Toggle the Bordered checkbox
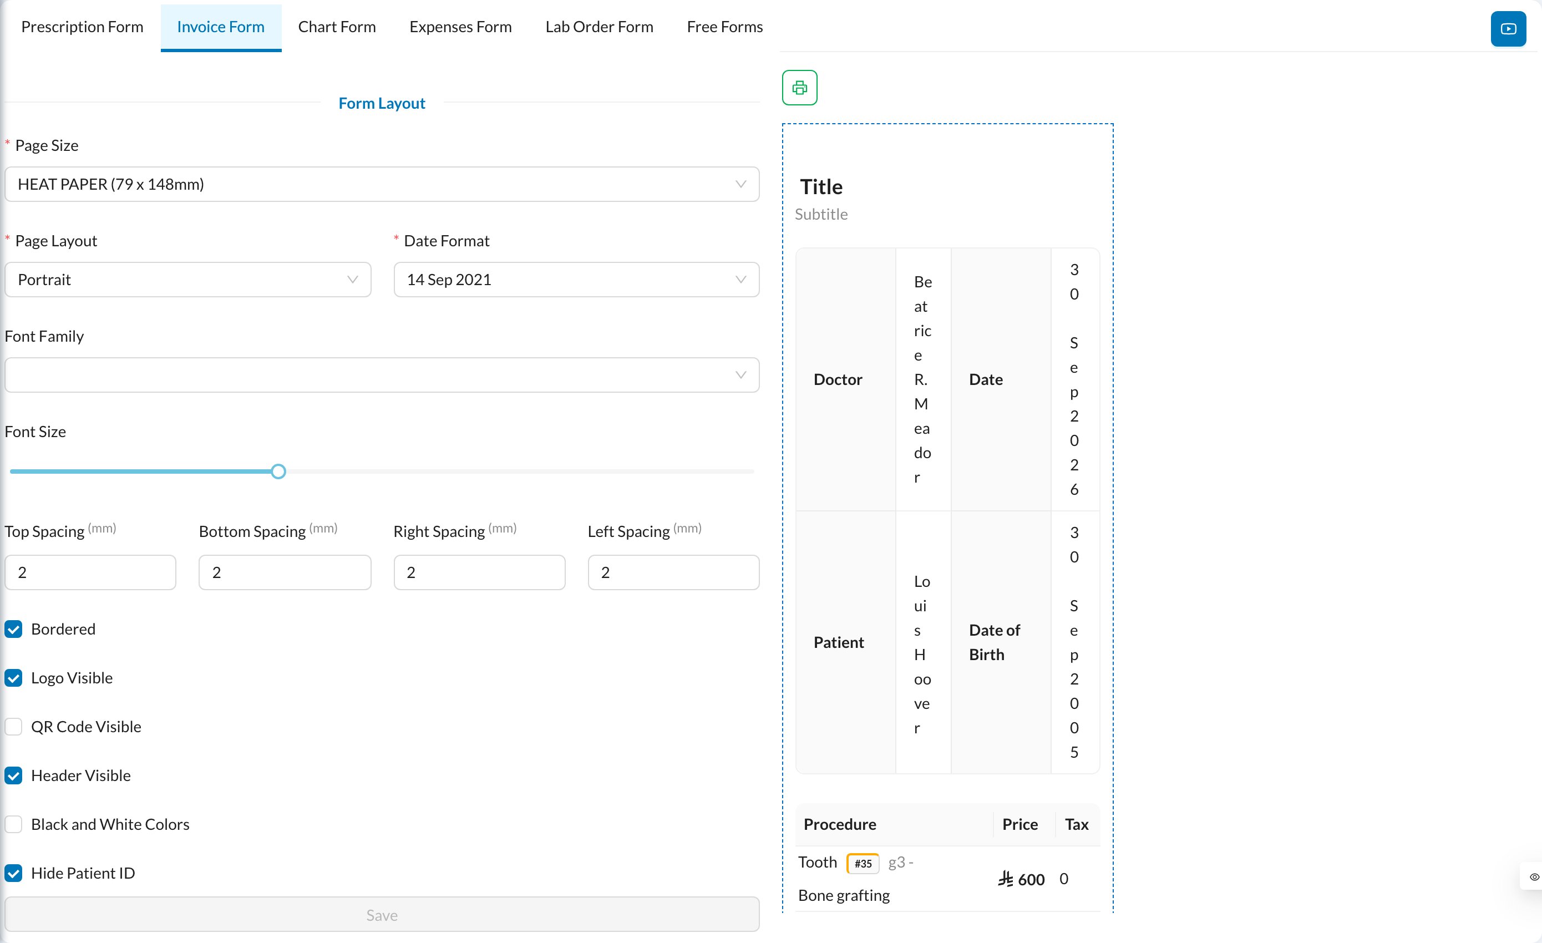The height and width of the screenshot is (943, 1542). tap(14, 629)
